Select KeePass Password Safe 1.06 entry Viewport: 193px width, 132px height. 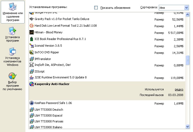tap(107, 103)
